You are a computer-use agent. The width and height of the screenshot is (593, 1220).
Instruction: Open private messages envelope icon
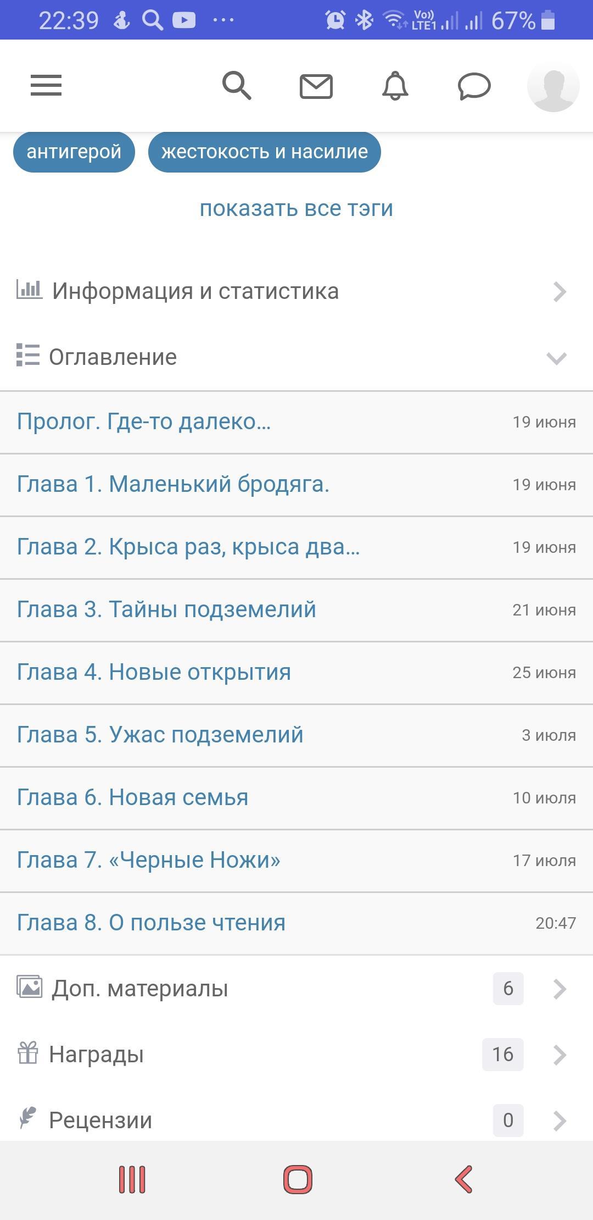[x=316, y=86]
